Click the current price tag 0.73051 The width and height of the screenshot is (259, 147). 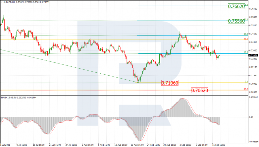pos(253,55)
